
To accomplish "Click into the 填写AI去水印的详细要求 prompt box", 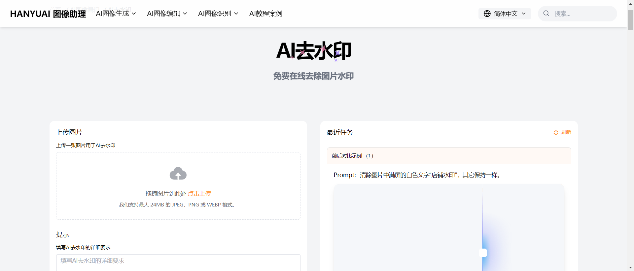I will [178, 262].
